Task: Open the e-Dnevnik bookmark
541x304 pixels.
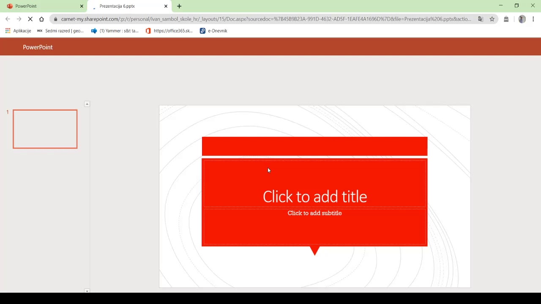Action: pos(213,31)
